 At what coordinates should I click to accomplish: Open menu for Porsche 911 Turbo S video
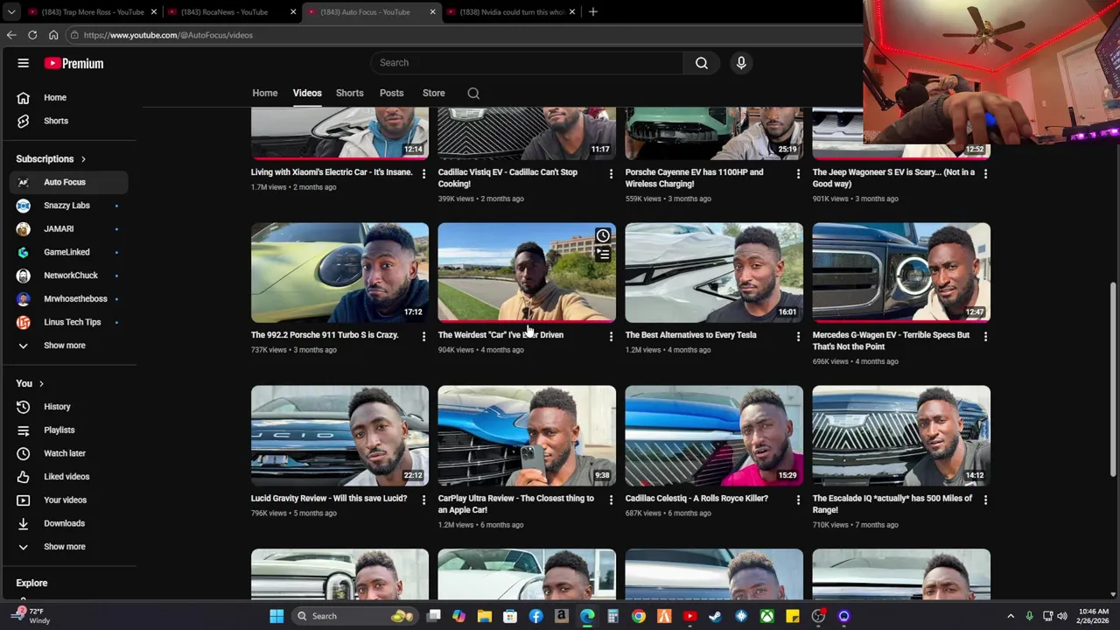(x=423, y=336)
